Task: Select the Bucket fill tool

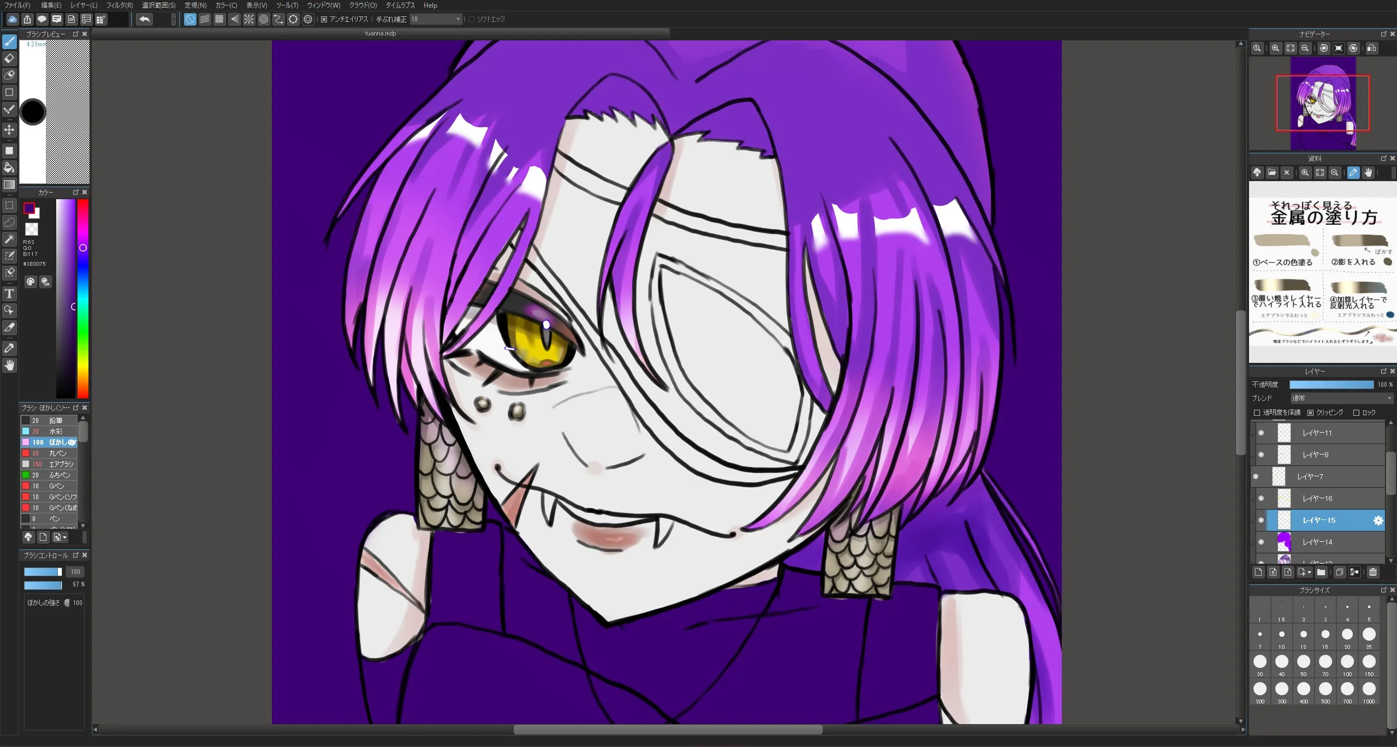Action: 9,168
